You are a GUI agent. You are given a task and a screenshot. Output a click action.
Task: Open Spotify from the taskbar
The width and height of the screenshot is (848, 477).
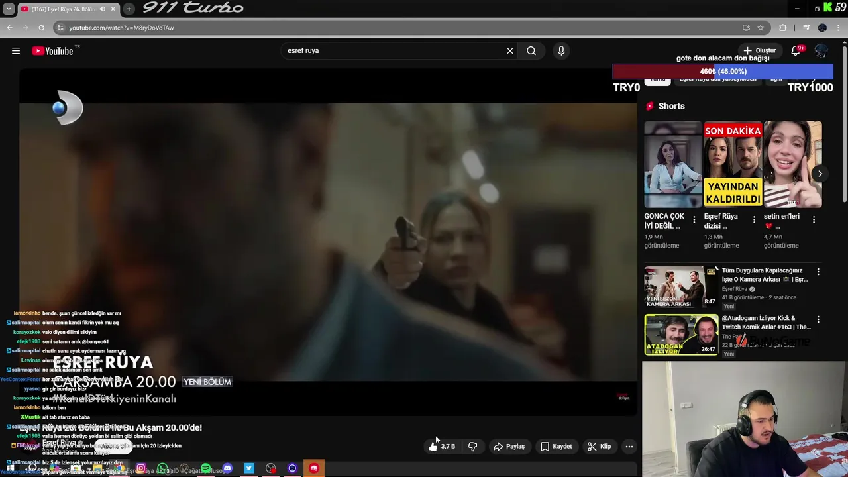pos(205,468)
